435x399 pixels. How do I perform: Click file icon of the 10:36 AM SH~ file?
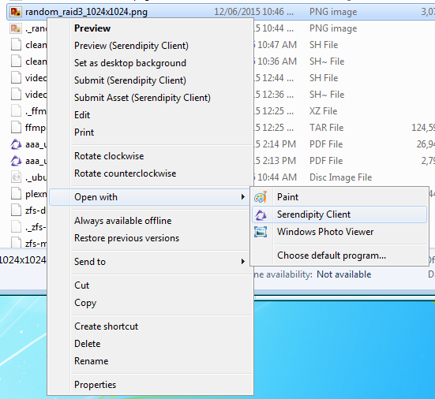tap(16, 62)
